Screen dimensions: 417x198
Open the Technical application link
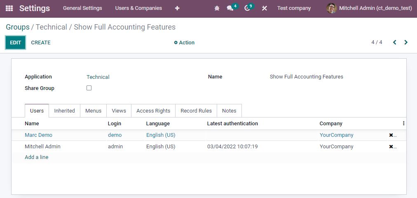pos(98,77)
